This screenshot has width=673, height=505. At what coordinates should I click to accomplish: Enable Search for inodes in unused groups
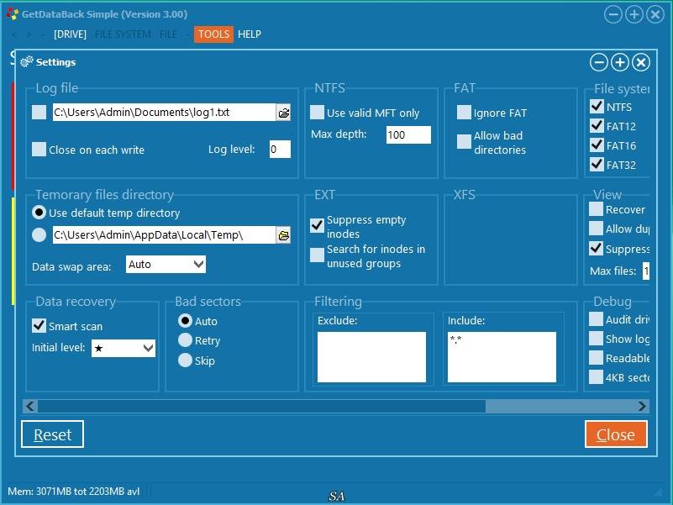coord(318,255)
